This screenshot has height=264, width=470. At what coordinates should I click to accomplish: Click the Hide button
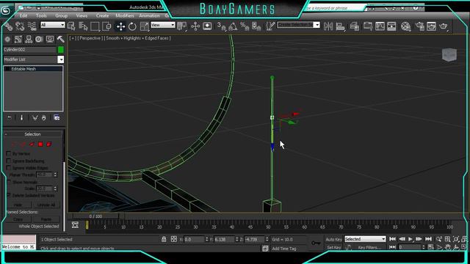[18, 205]
